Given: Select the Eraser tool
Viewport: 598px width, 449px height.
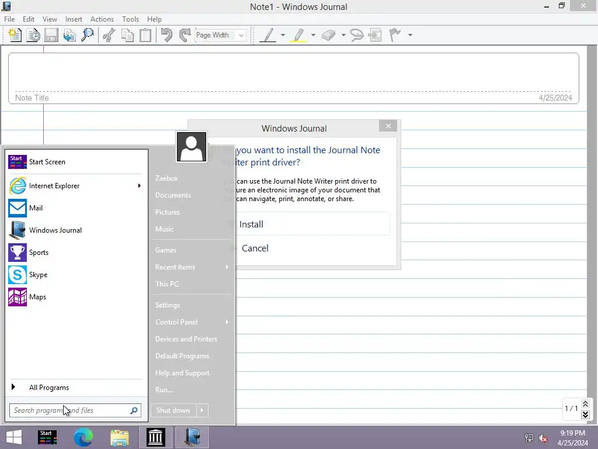Looking at the screenshot, I should (x=328, y=35).
